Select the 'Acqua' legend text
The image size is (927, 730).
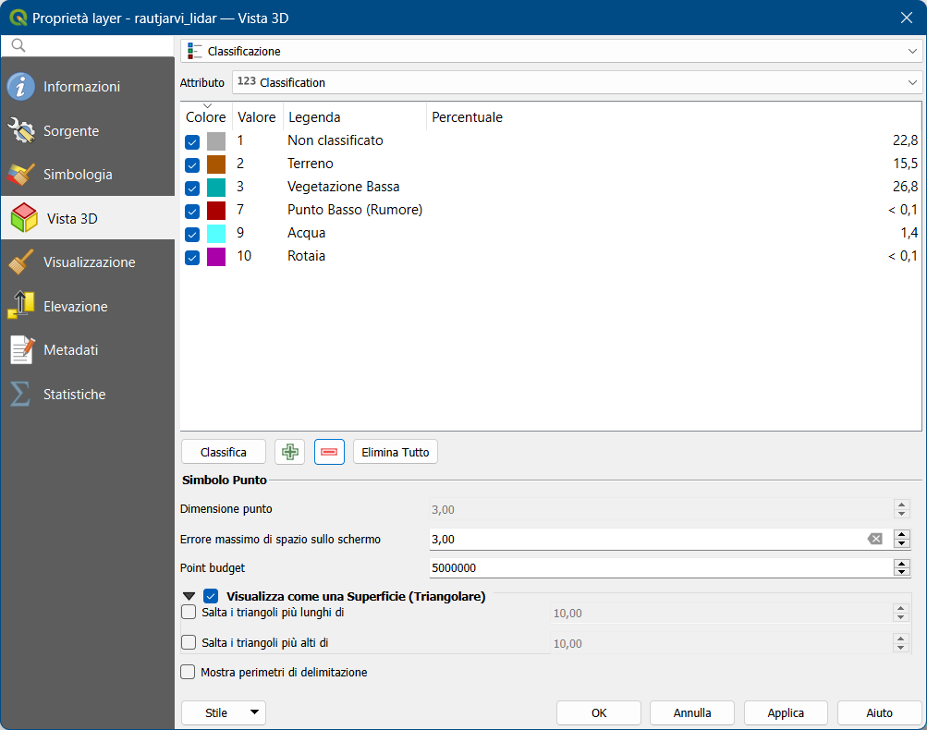[x=306, y=233]
